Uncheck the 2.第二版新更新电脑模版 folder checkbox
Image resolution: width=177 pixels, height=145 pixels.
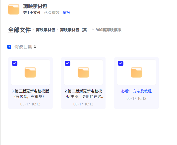[67, 63]
